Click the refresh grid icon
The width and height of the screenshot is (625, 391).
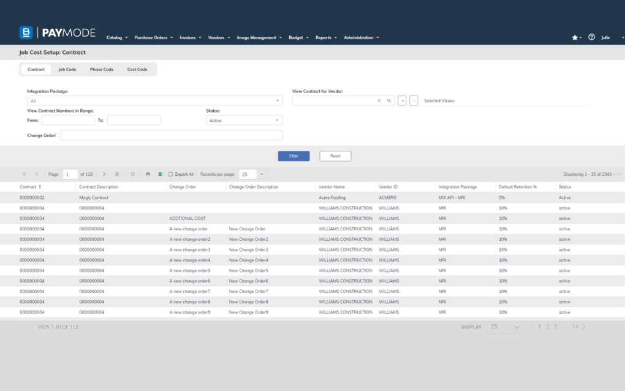[x=132, y=175]
